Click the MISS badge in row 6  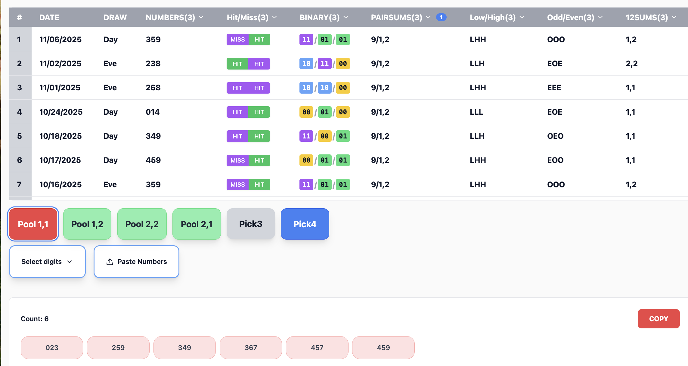click(237, 160)
